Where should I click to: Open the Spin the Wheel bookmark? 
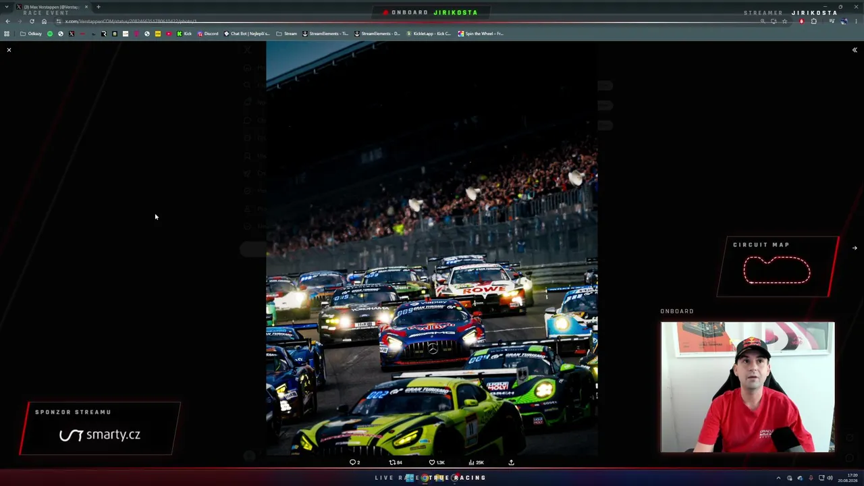click(481, 34)
